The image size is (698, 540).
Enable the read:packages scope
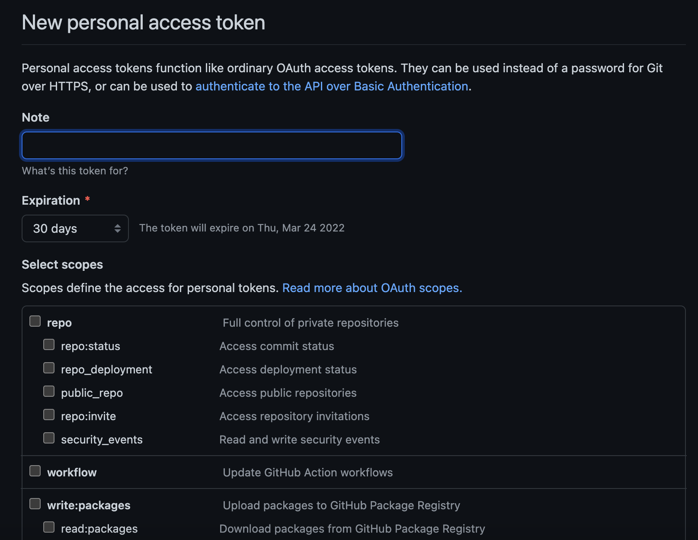pyautogui.click(x=48, y=527)
